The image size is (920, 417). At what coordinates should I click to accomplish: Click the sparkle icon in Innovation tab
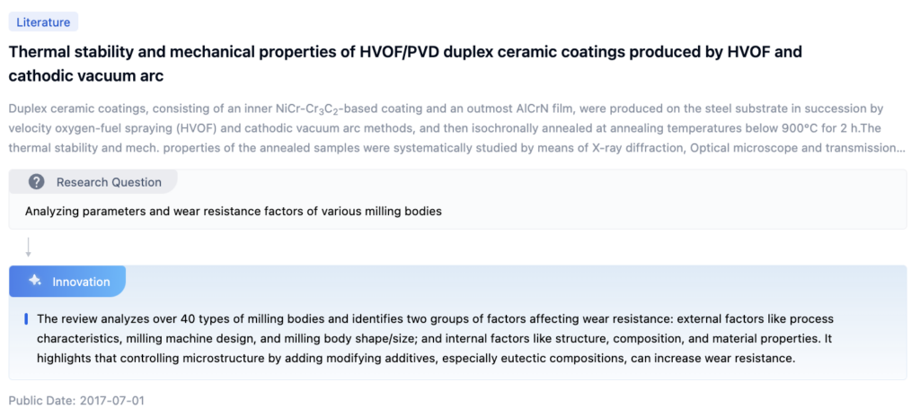pos(35,281)
